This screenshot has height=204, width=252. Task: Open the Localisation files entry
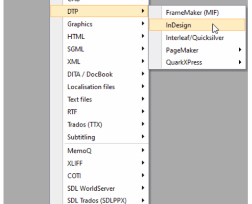pos(99,87)
